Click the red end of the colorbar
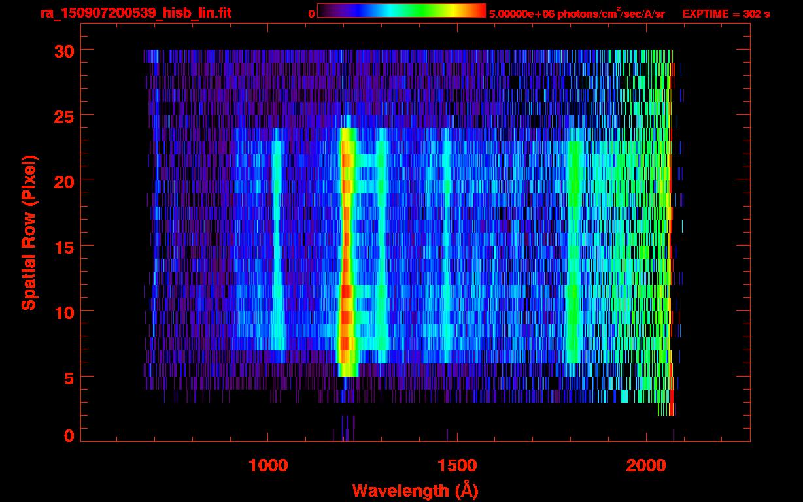Image resolution: width=803 pixels, height=502 pixels. click(x=477, y=11)
